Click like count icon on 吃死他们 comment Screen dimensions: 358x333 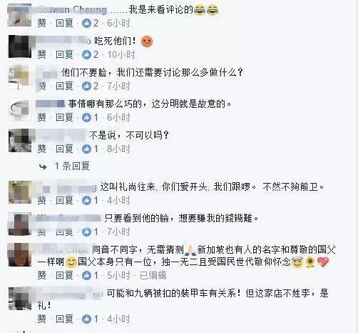[x=86, y=55]
